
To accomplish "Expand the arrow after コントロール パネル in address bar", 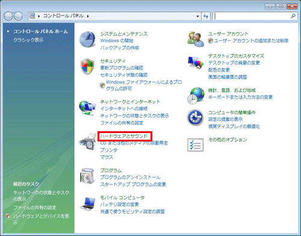I will point(88,16).
